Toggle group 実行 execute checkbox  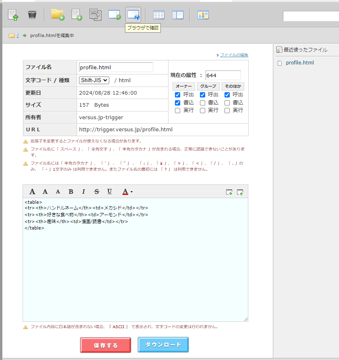(202, 110)
